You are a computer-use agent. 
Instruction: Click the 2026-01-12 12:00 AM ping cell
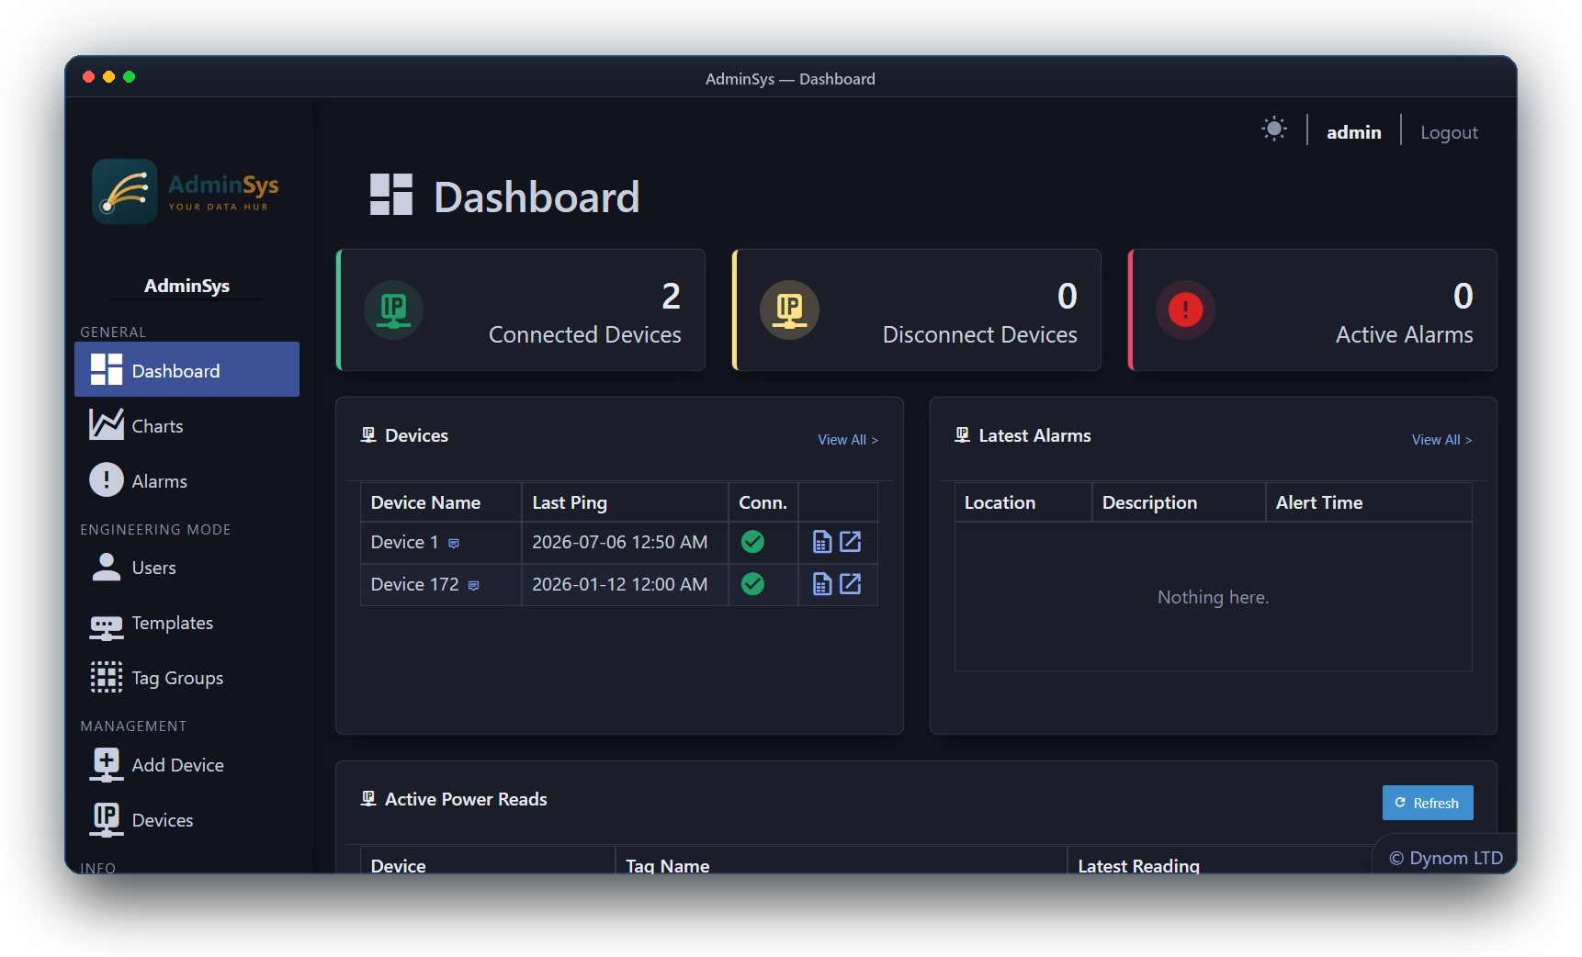coord(625,585)
